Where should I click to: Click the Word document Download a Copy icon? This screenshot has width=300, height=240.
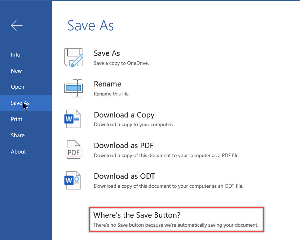tap(72, 119)
